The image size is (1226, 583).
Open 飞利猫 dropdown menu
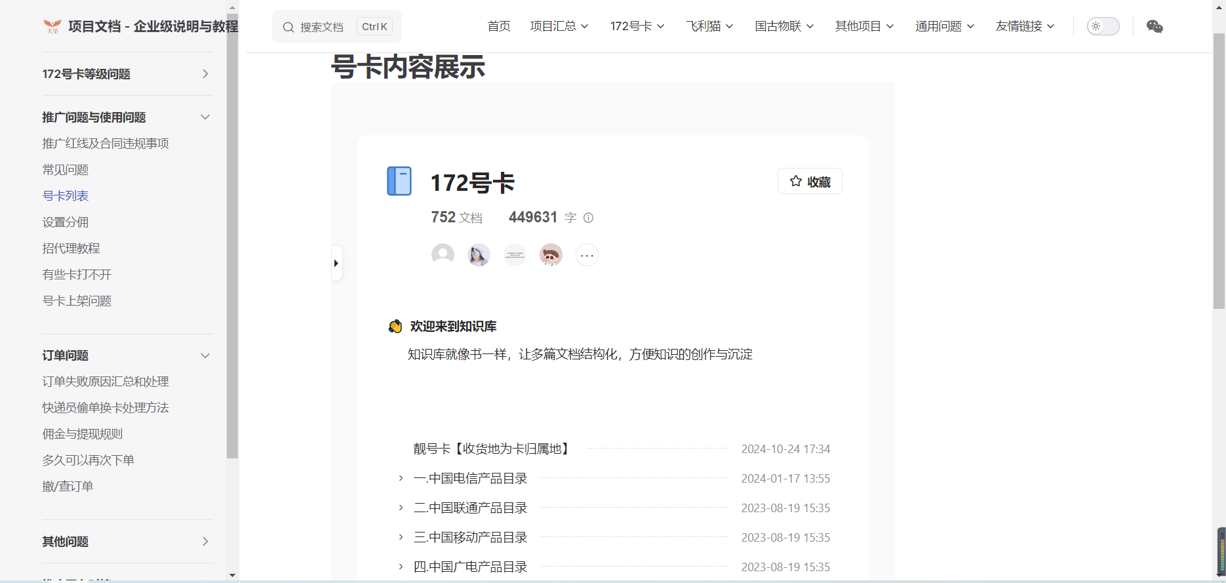coord(709,26)
